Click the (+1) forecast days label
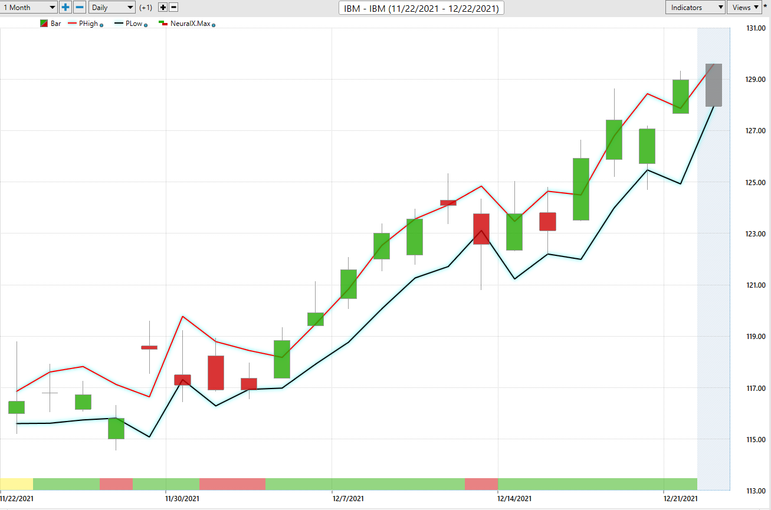Image resolution: width=771 pixels, height=510 pixels. [146, 8]
